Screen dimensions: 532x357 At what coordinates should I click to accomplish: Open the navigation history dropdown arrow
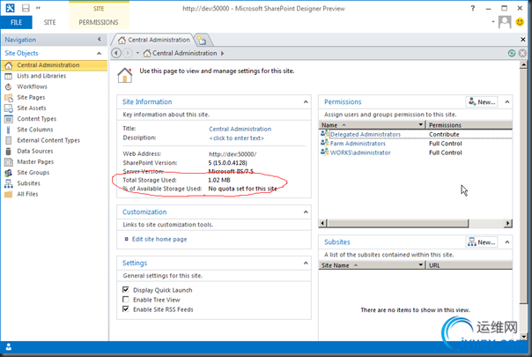[137, 53]
